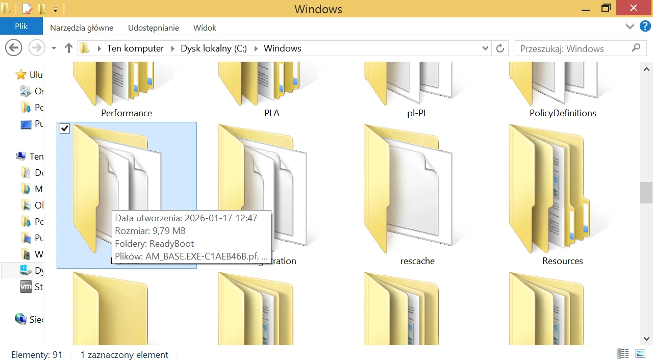
Task: Open the Plik menu
Action: click(x=21, y=27)
